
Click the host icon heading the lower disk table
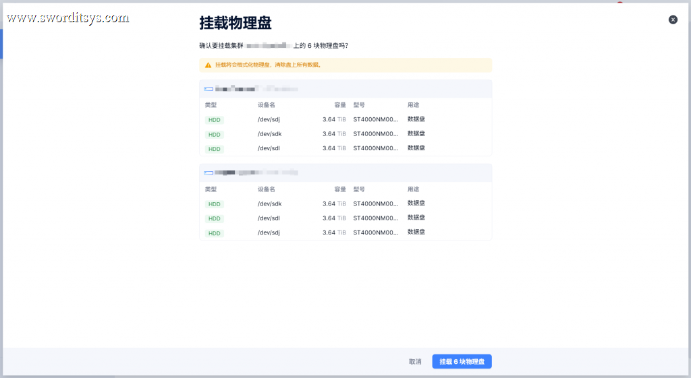pos(209,173)
